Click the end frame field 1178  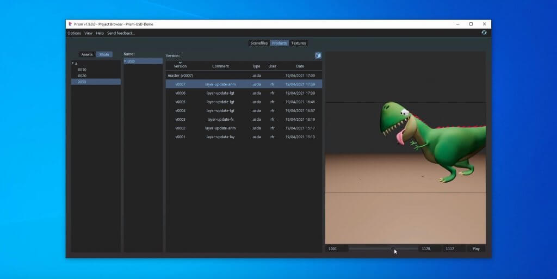430,249
